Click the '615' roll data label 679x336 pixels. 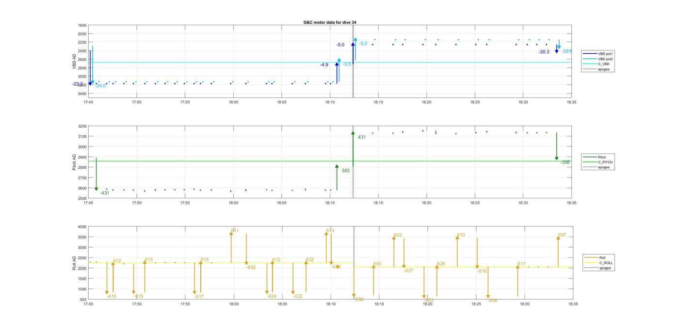(x=205, y=259)
